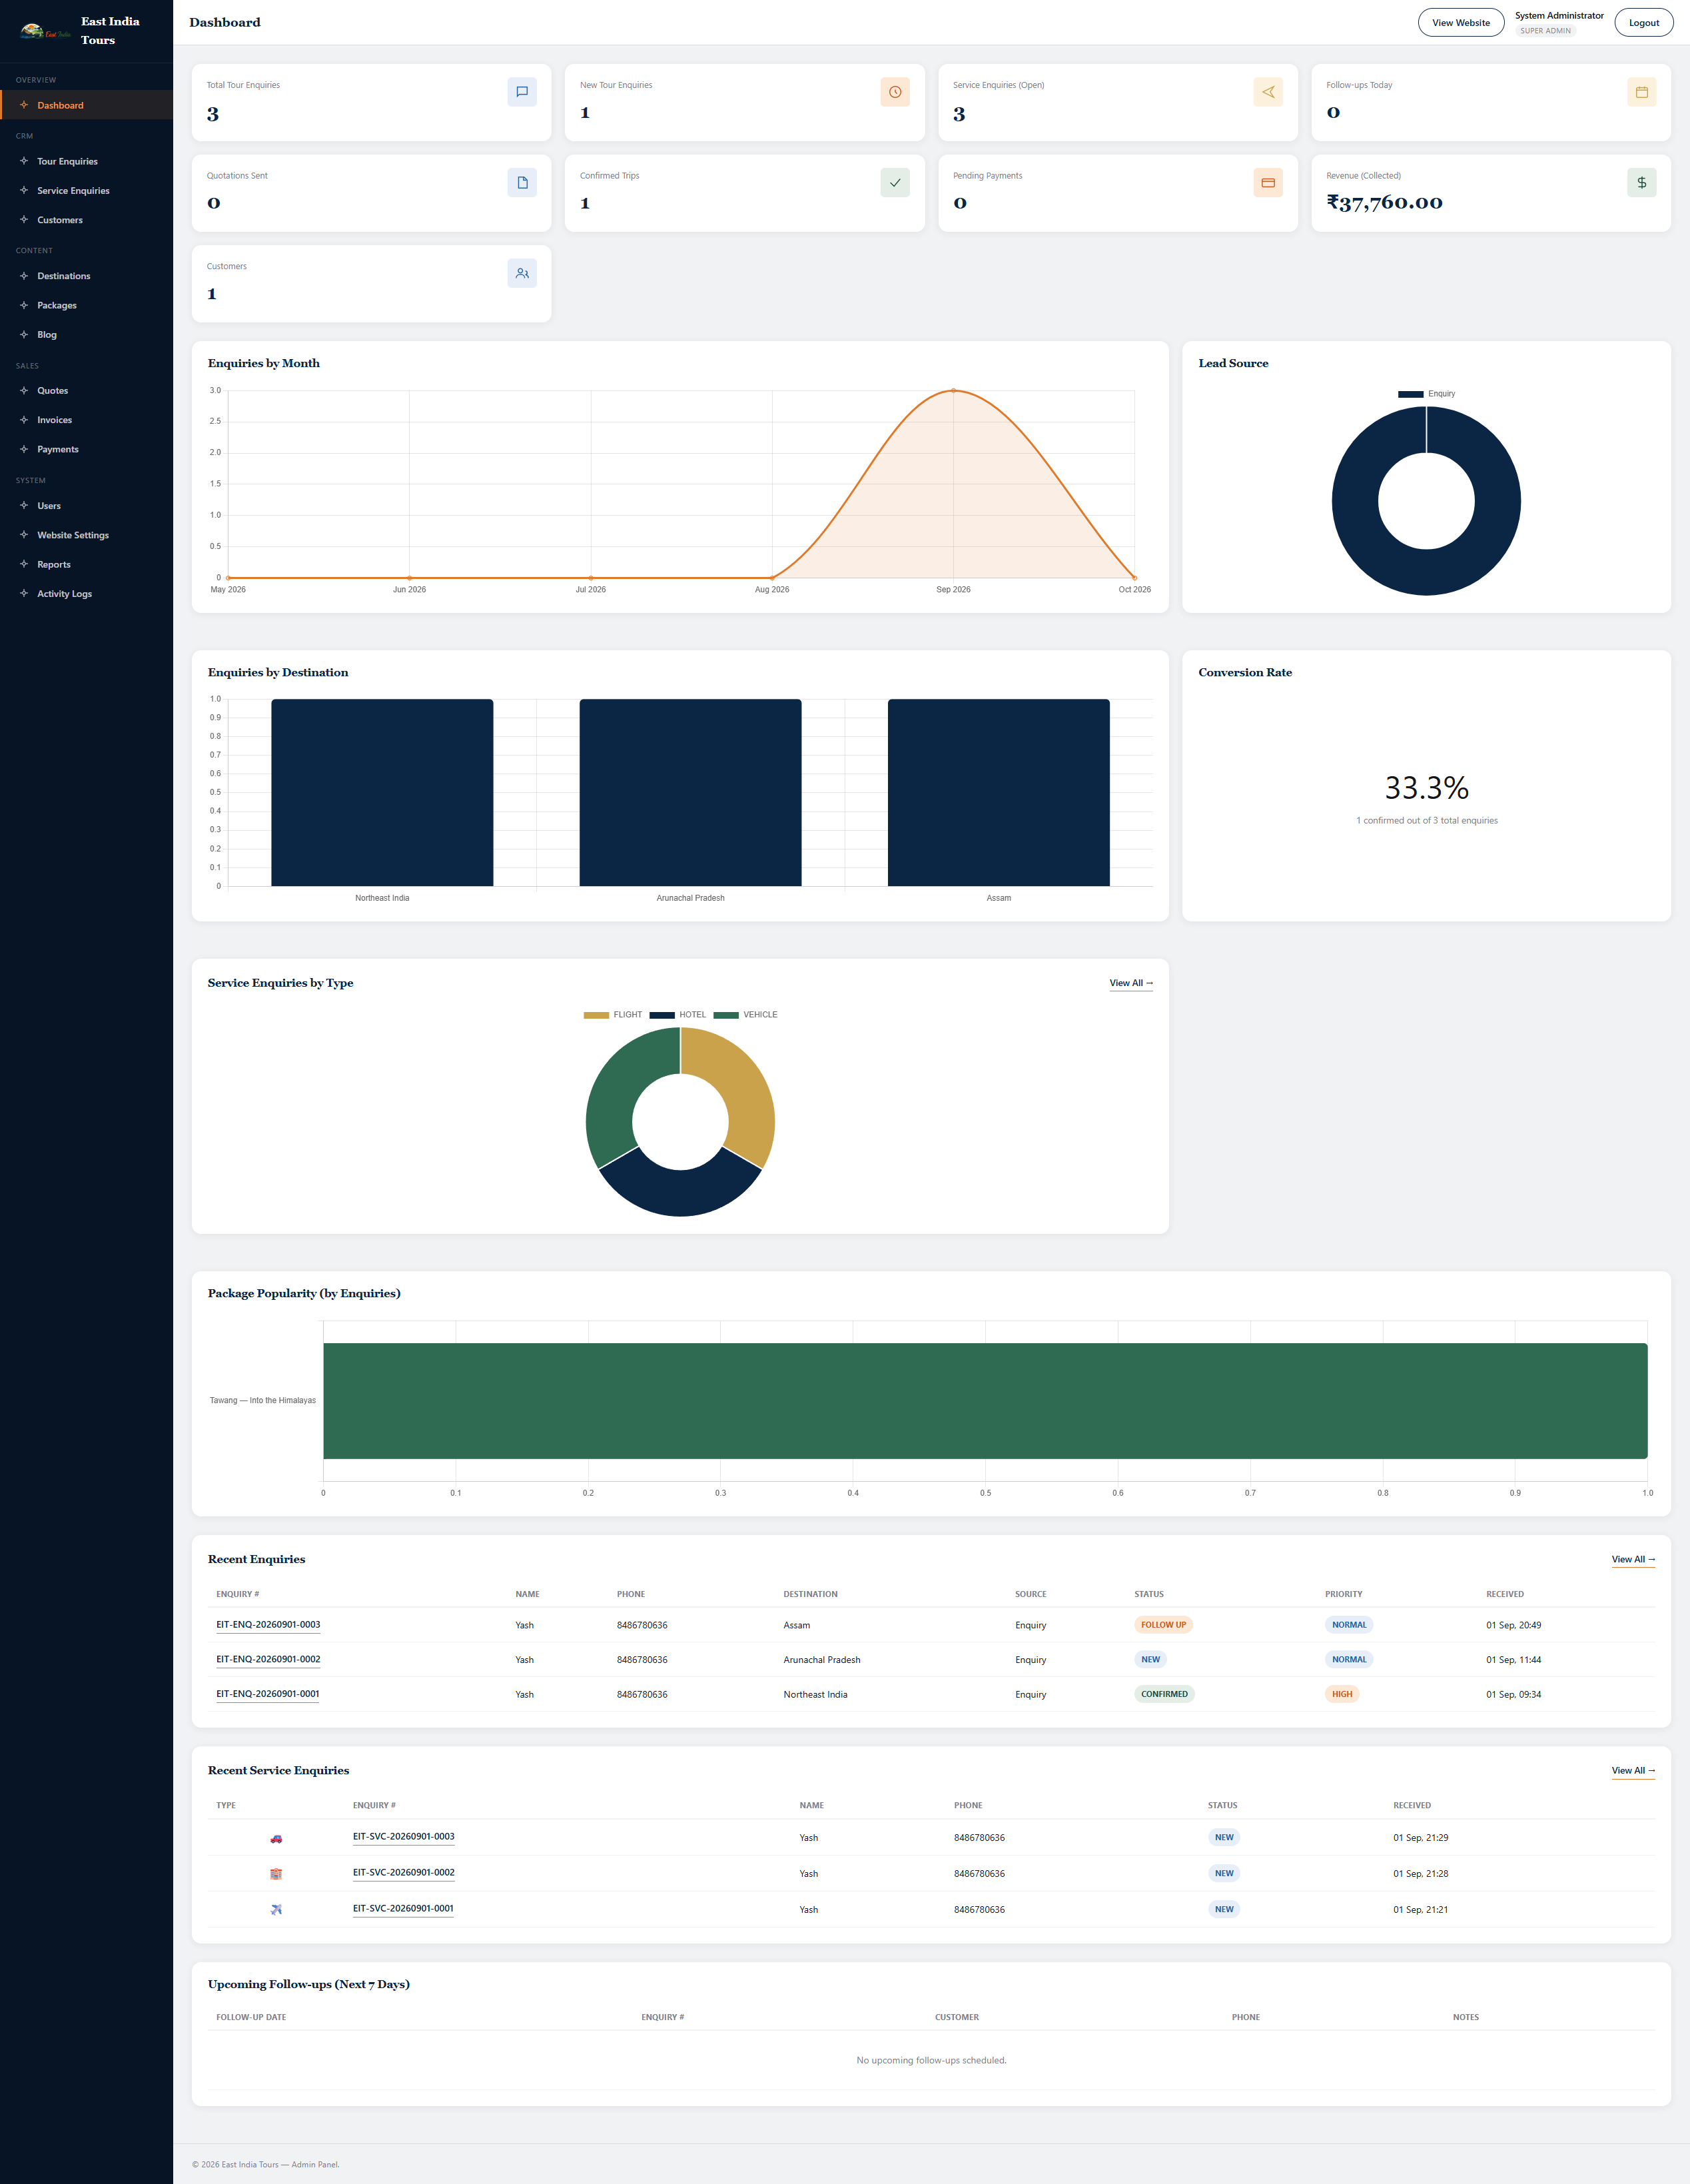Click the 33.3% conversion rate value

[x=1426, y=788]
